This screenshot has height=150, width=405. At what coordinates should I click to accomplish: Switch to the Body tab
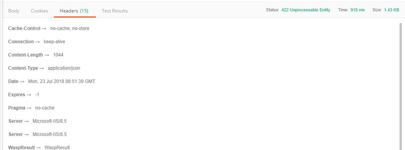[14, 11]
